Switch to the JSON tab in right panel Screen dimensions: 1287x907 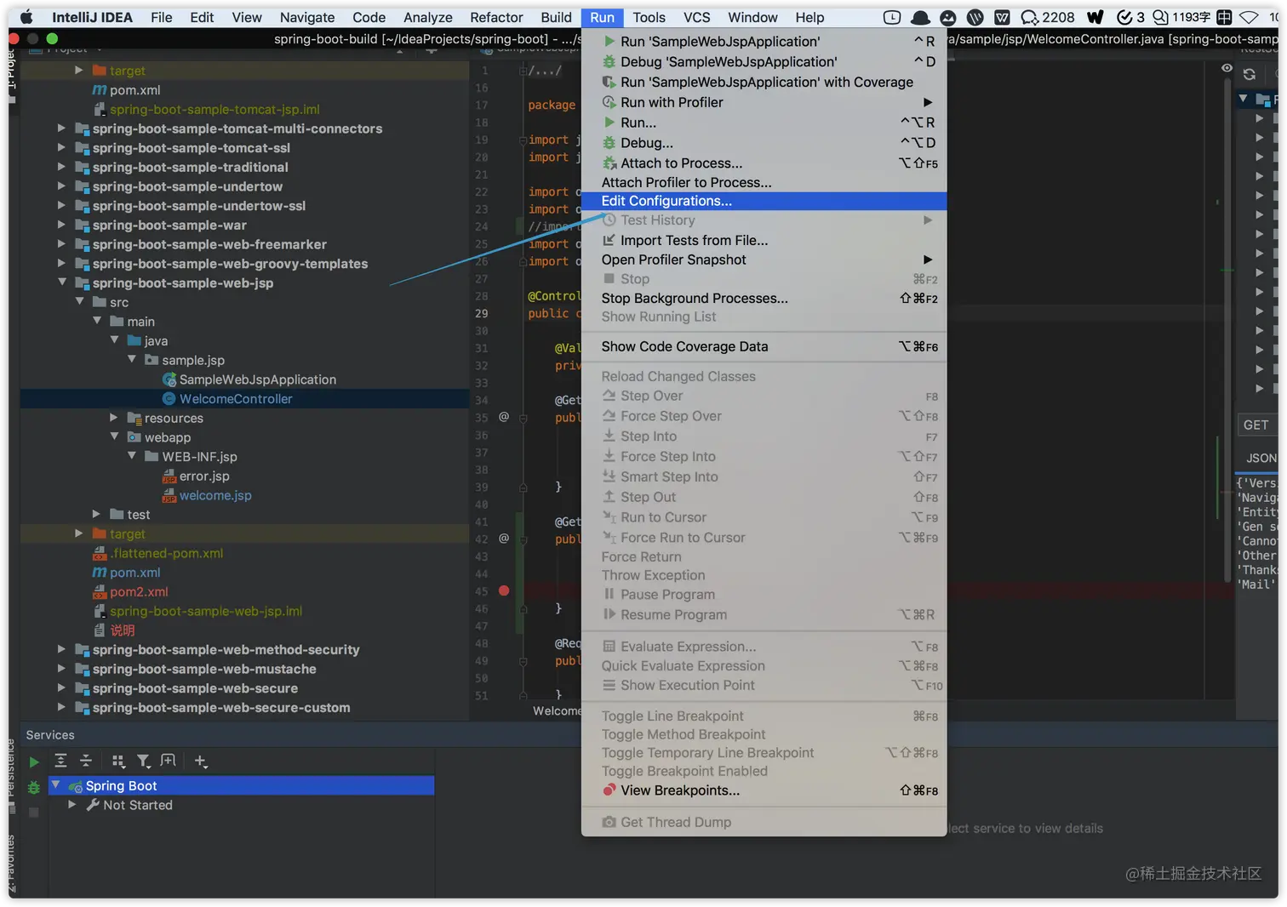point(1261,458)
